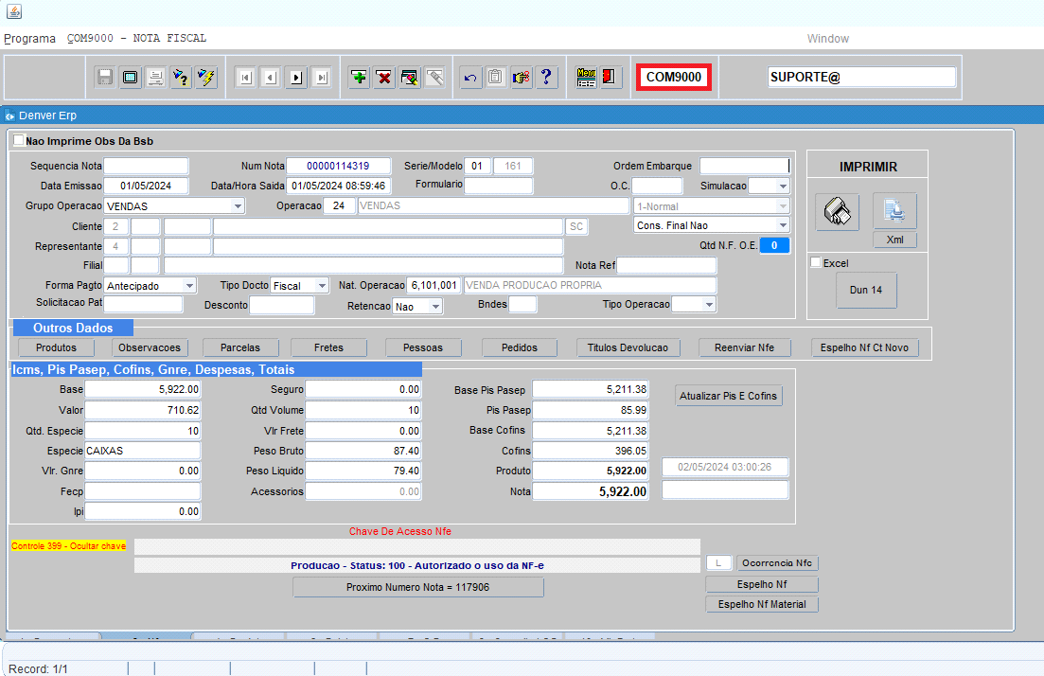Screen dimensions: 1044x676
Task: Click the Execute Query lightning icon
Action: (205, 78)
